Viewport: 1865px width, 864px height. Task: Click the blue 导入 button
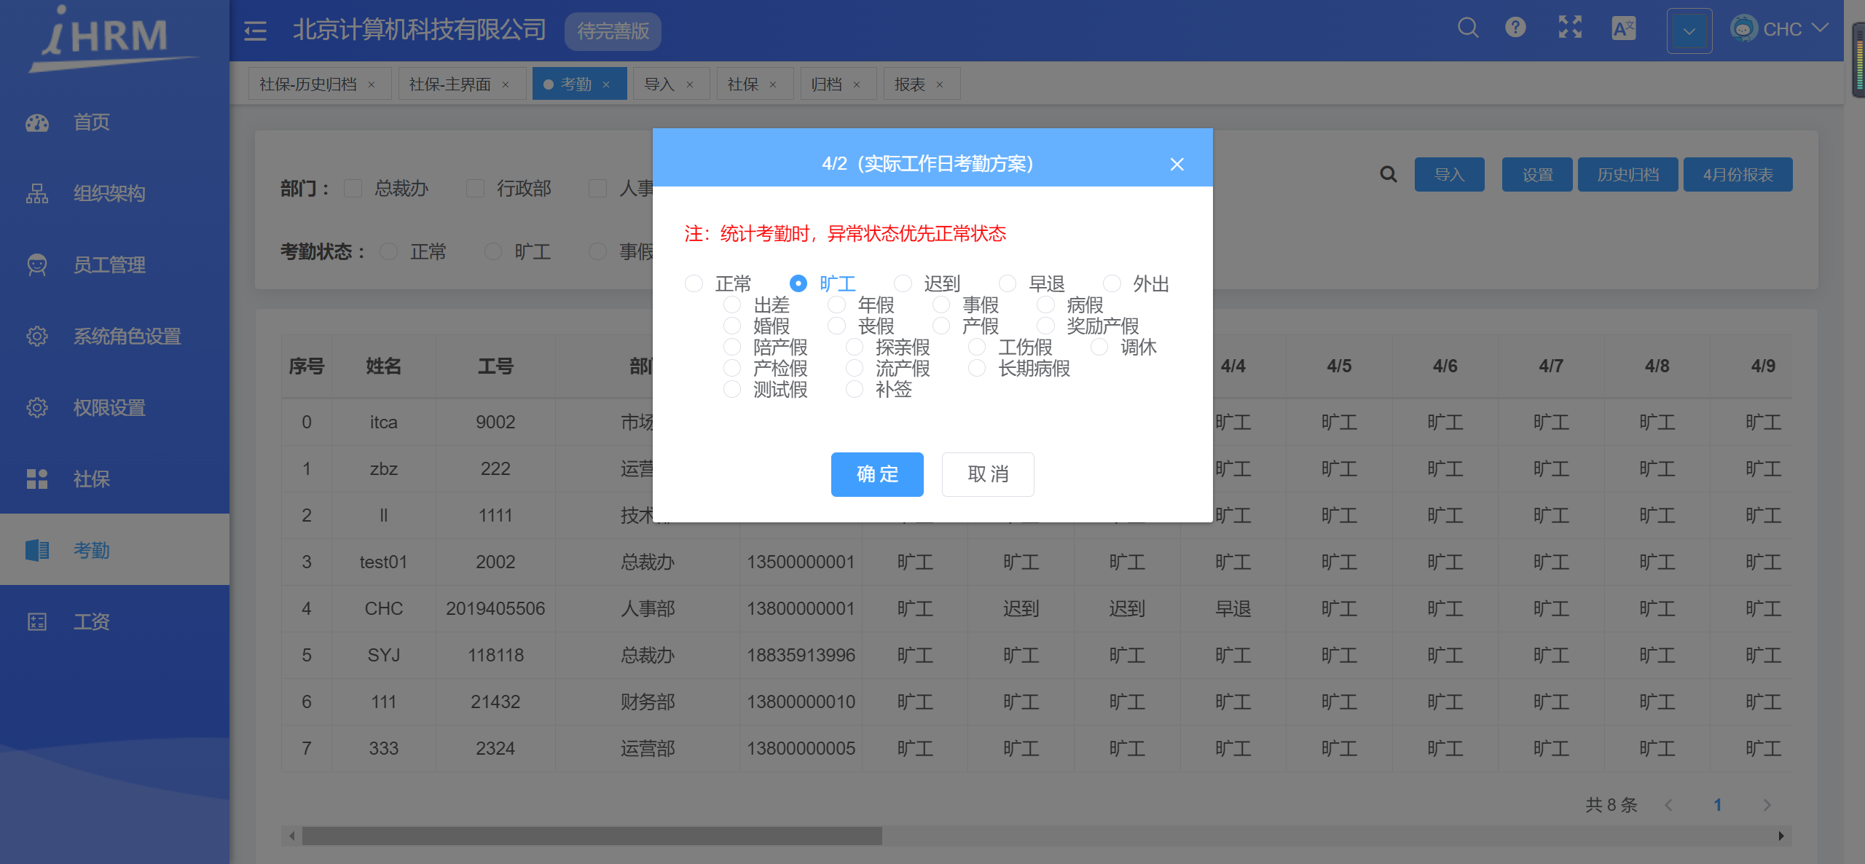click(x=1449, y=175)
